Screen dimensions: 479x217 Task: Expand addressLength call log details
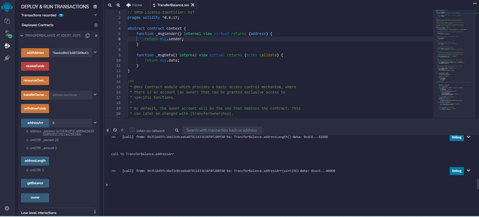[468, 137]
